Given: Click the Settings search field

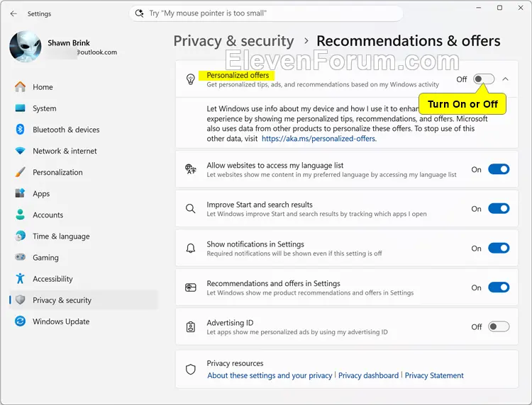Looking at the screenshot, I should [266, 13].
